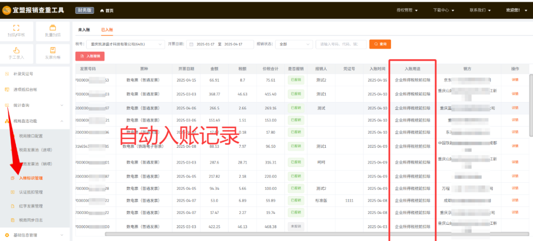Click the 发票号码 column header
This screenshot has height=241, width=533.
tap(88, 69)
